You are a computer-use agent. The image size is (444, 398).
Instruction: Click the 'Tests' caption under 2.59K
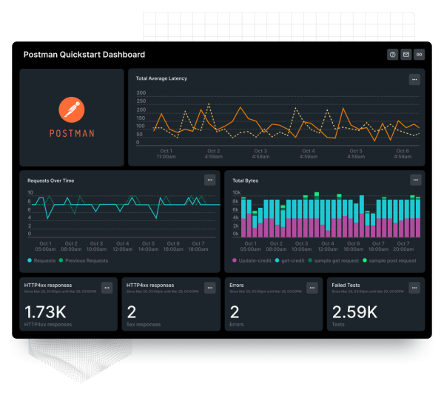pos(338,325)
